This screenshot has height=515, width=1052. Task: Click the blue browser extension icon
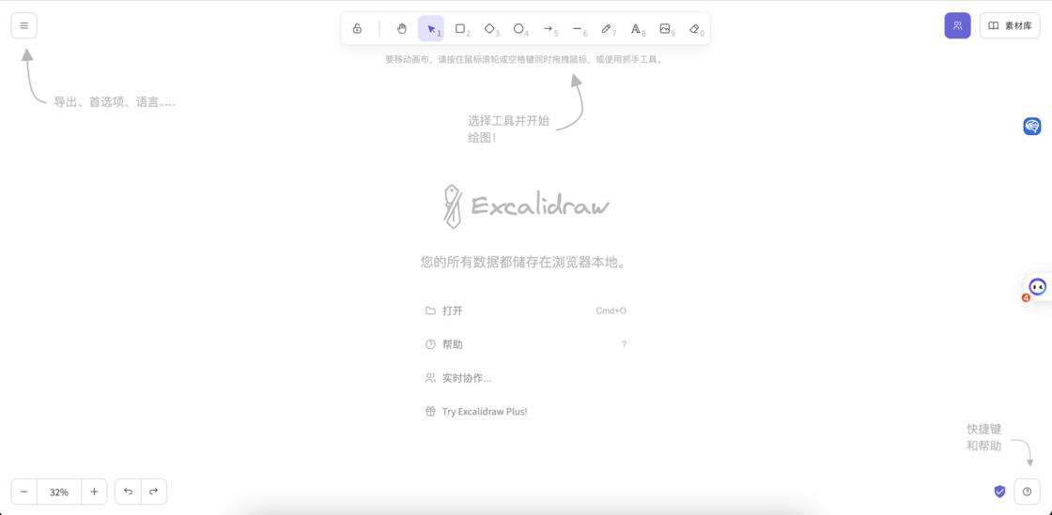(x=1032, y=126)
